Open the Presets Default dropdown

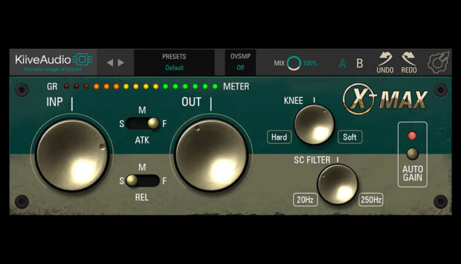pyautogui.click(x=174, y=63)
